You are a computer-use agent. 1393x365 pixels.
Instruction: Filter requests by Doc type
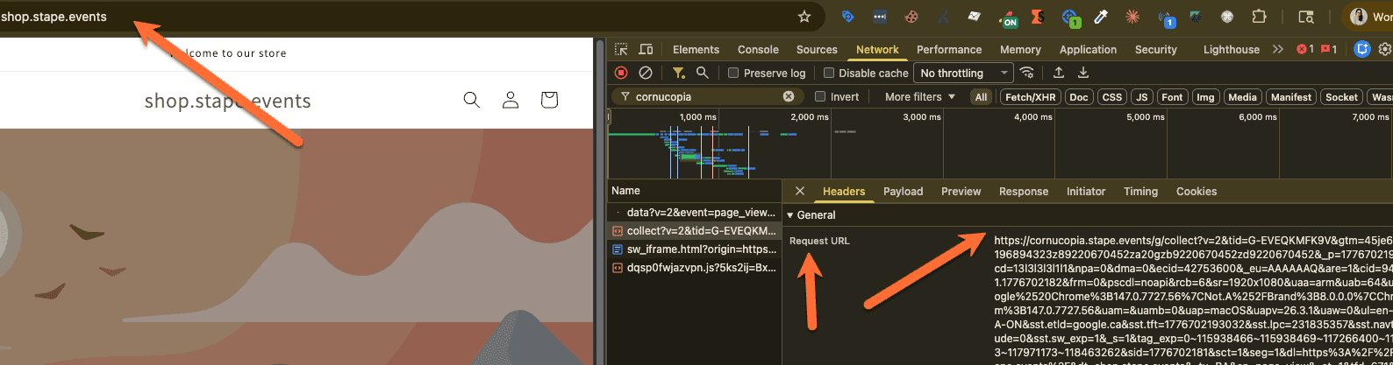click(1079, 97)
